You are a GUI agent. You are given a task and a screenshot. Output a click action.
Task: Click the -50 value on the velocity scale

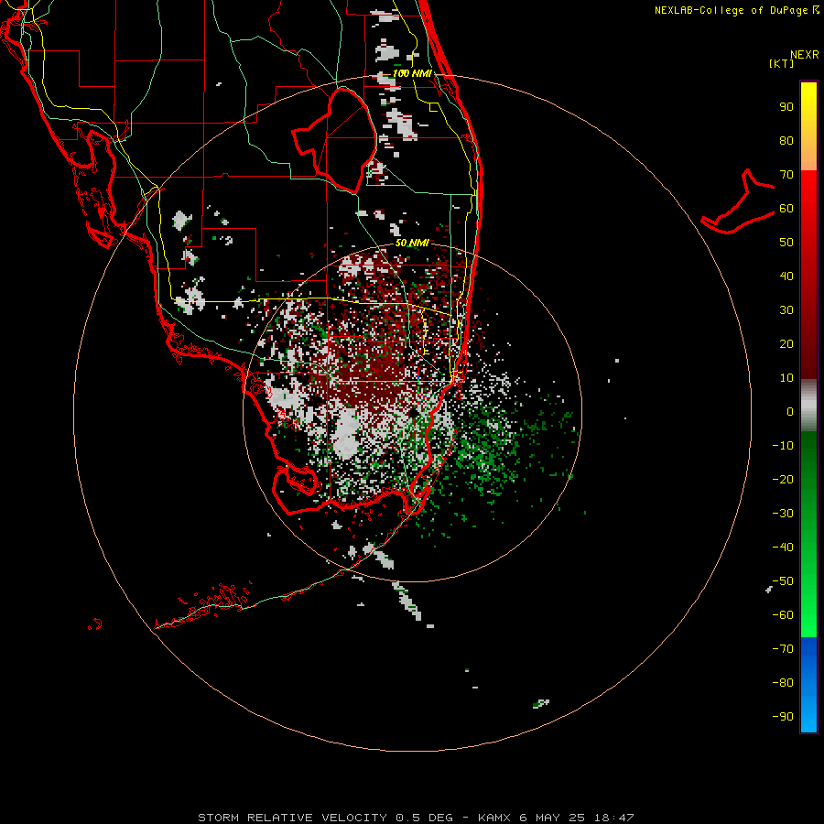(x=783, y=581)
